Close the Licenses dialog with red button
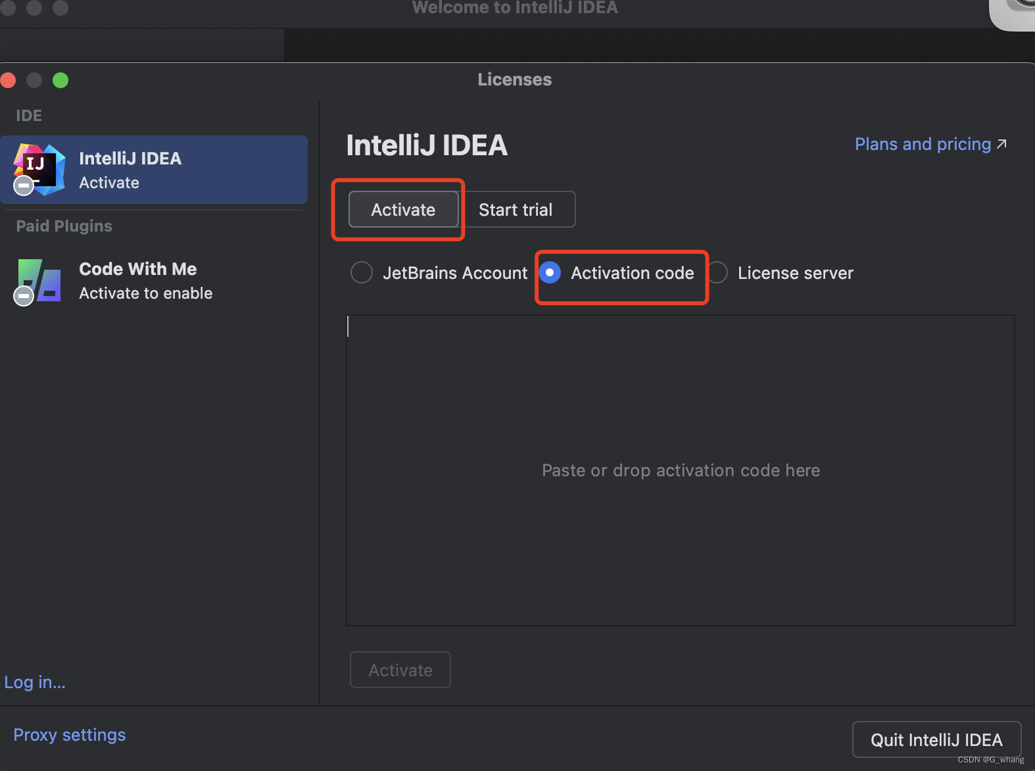 click(x=9, y=80)
